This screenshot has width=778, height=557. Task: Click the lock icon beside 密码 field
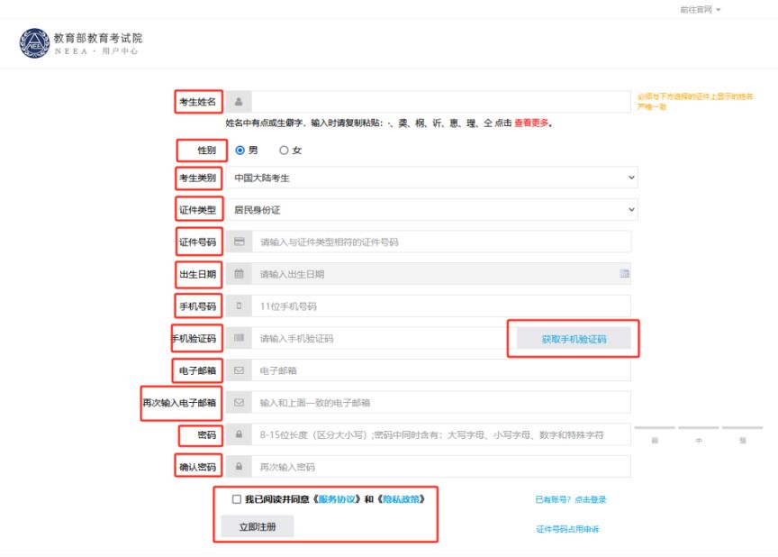(x=240, y=434)
